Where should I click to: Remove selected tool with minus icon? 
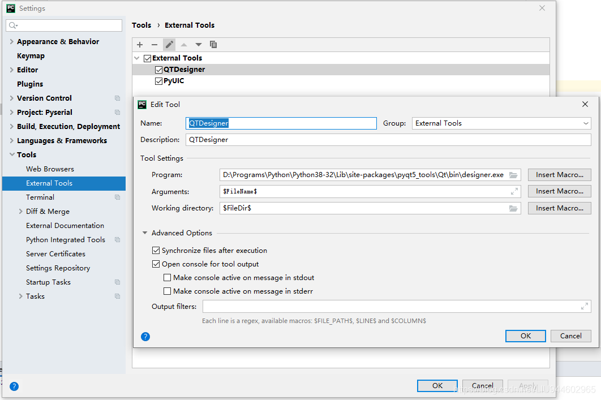(x=154, y=45)
